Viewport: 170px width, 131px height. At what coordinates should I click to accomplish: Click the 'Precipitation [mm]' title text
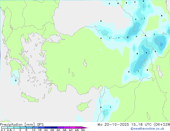coord(17,125)
